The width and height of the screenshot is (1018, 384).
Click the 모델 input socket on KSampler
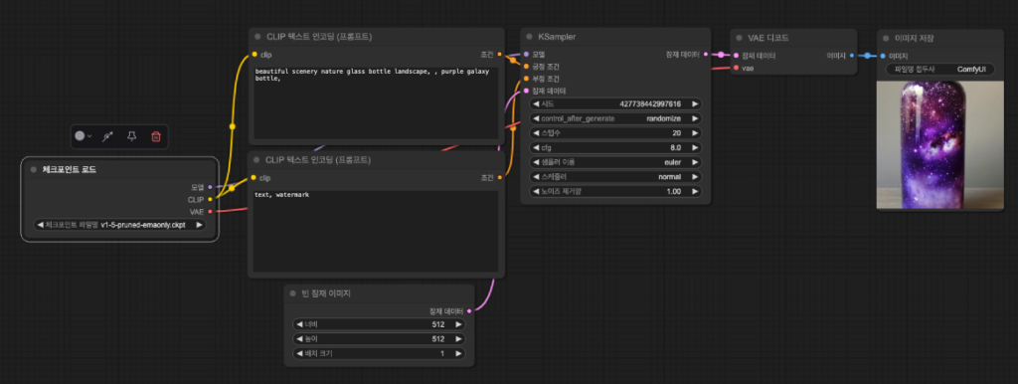(526, 55)
